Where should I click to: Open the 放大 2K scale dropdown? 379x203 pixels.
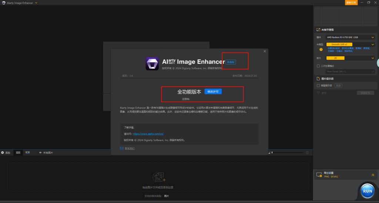tap(350, 58)
